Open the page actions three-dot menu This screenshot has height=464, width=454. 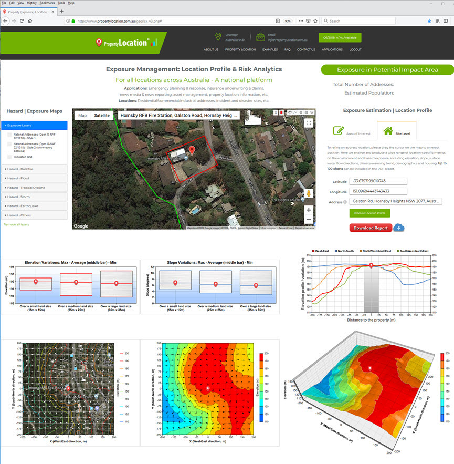301,21
